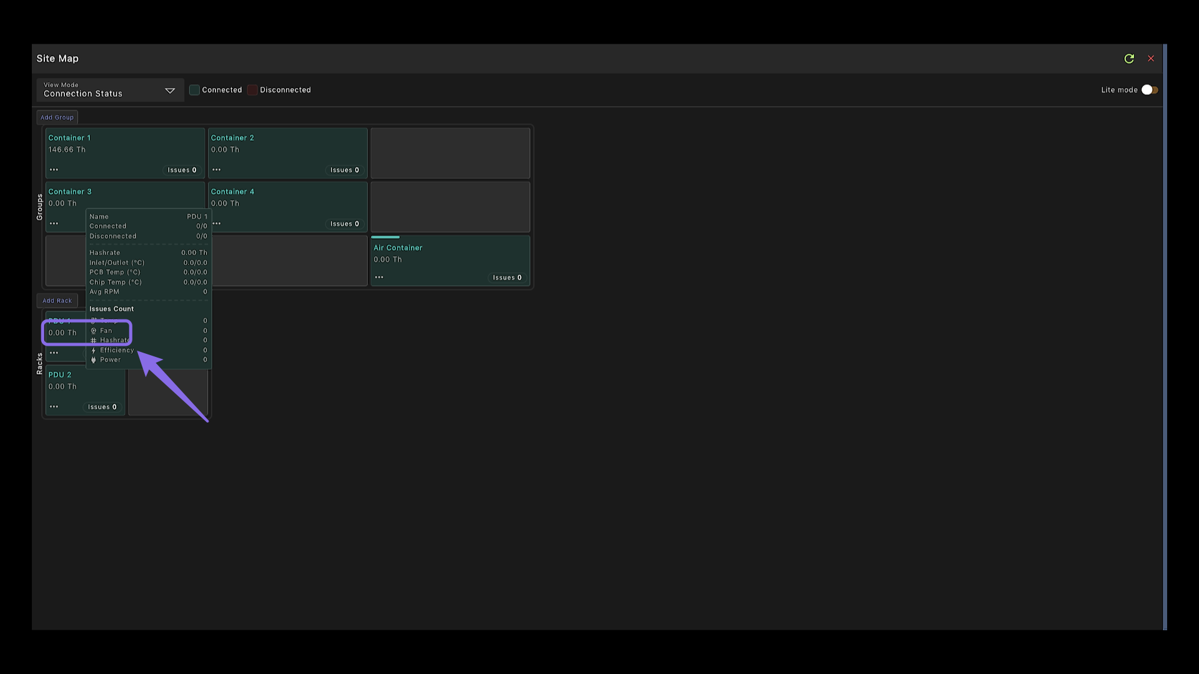The image size is (1199, 674).
Task: Open Container 1 three-dot menu
Action: point(54,170)
